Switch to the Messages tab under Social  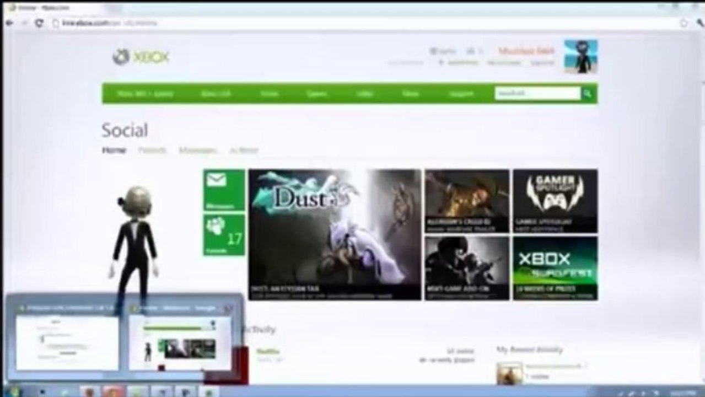[x=198, y=150]
